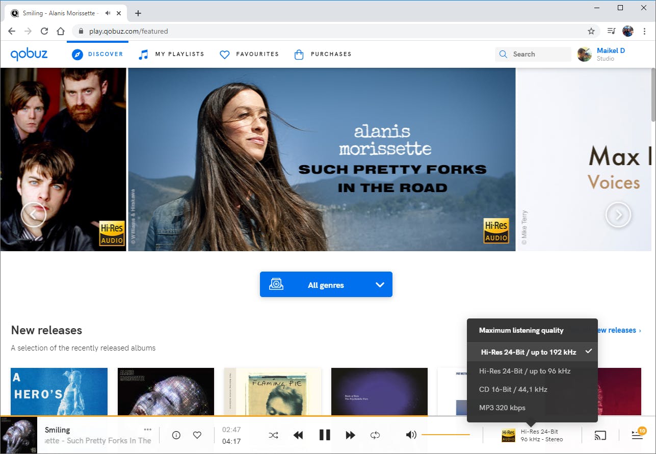Choose MP3 320 kbps quality
The image size is (656, 454).
point(532,408)
